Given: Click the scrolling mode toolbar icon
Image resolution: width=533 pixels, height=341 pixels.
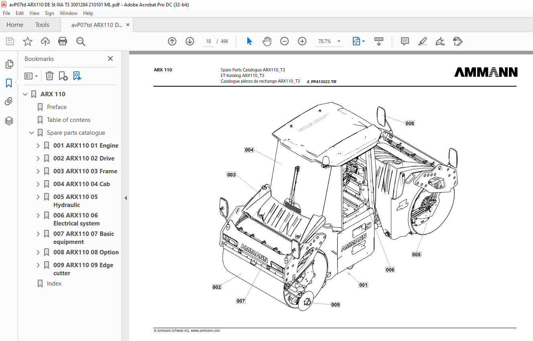Looking at the screenshot, I should (379, 41).
